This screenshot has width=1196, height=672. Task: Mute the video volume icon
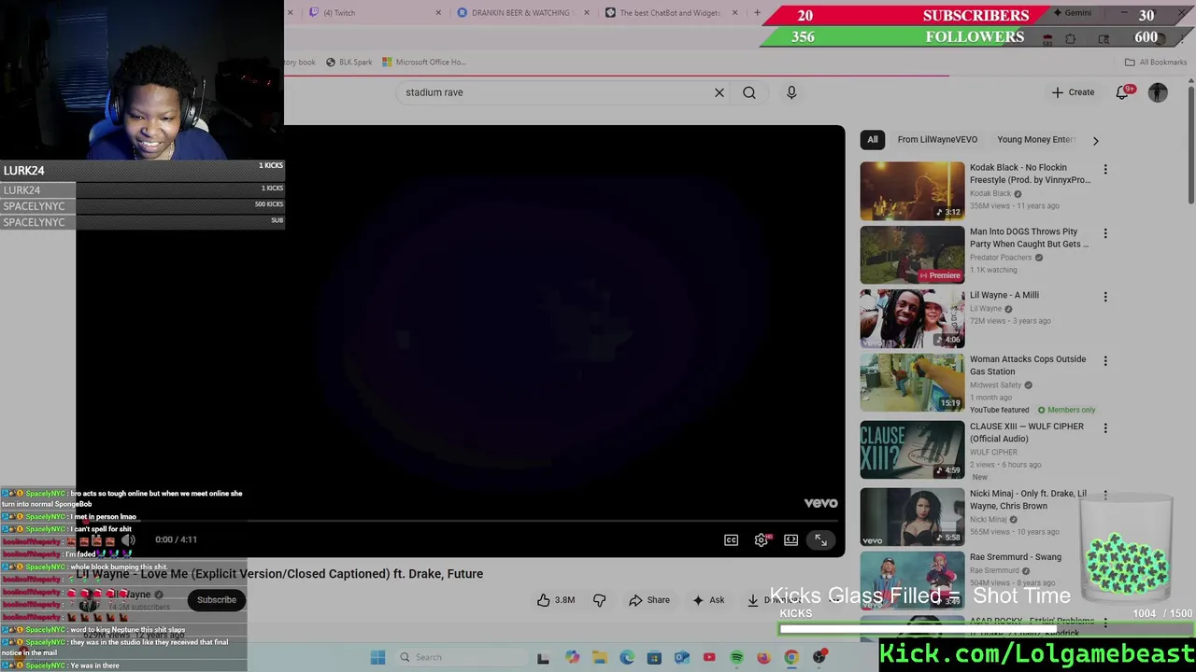[129, 539]
